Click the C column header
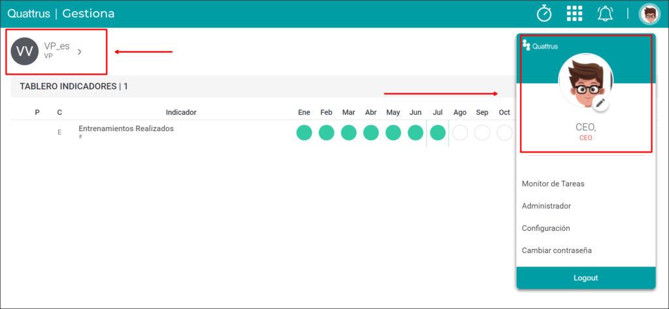 (x=59, y=112)
